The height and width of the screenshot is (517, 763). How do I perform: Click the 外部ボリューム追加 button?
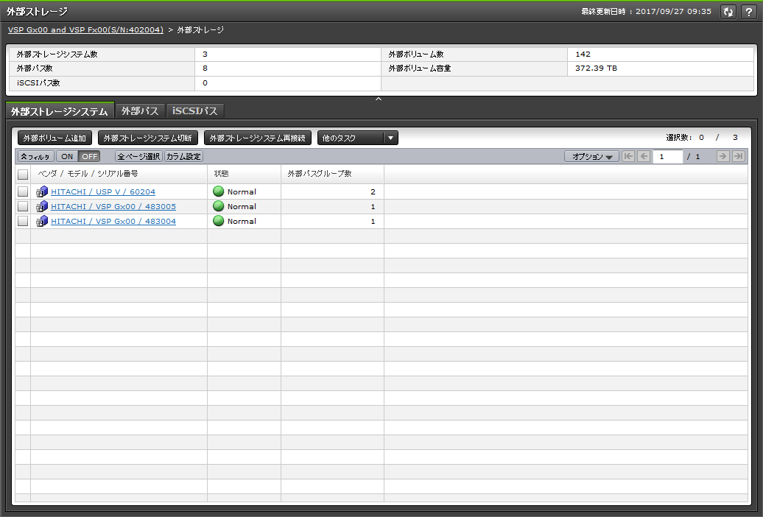coord(54,138)
